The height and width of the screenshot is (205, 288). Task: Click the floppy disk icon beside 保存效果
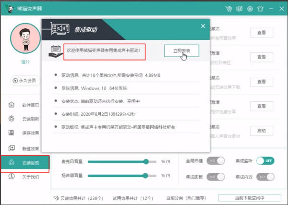(x=12, y=133)
